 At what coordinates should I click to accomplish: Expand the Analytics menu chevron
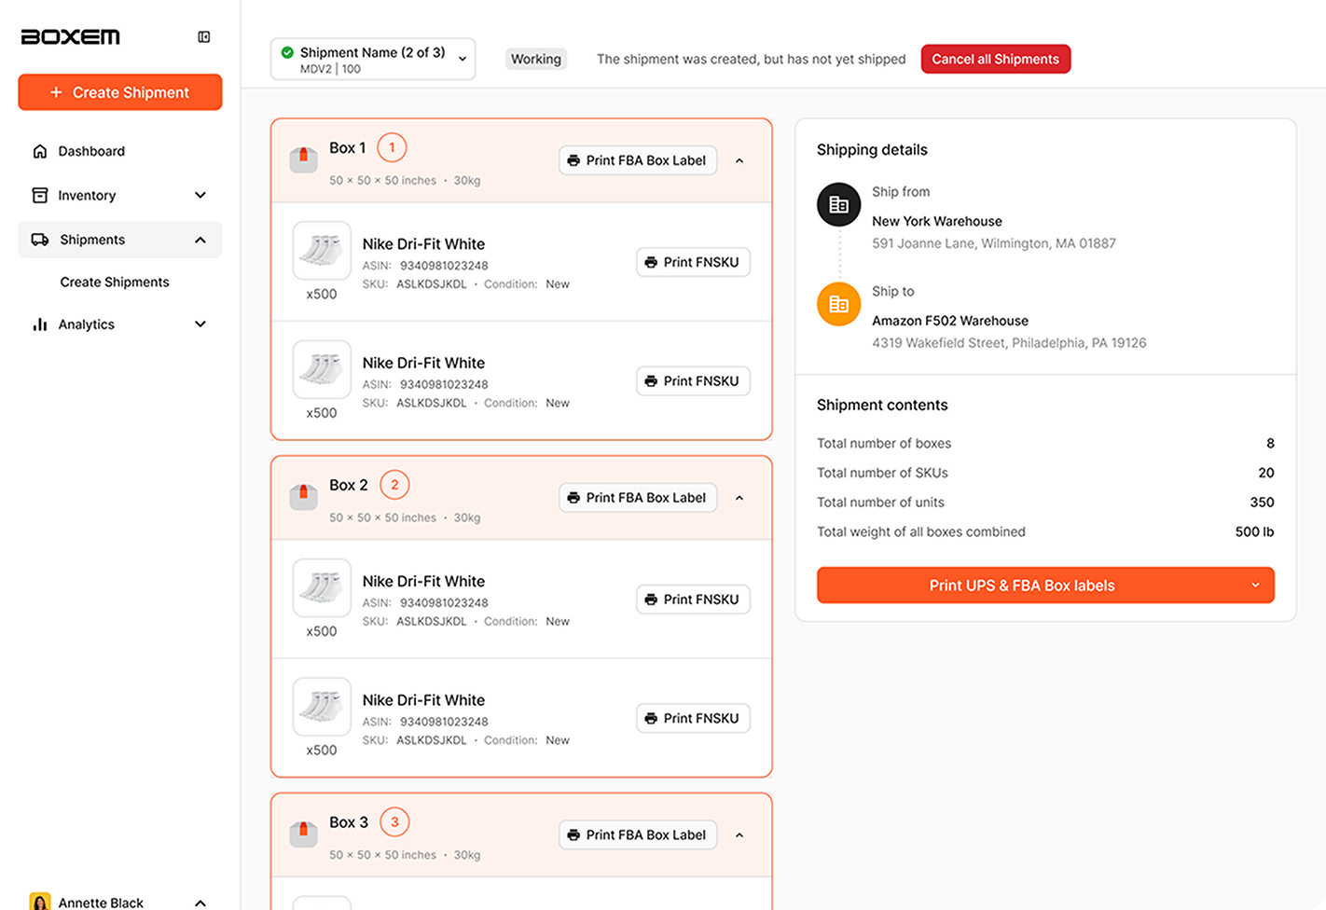[200, 324]
